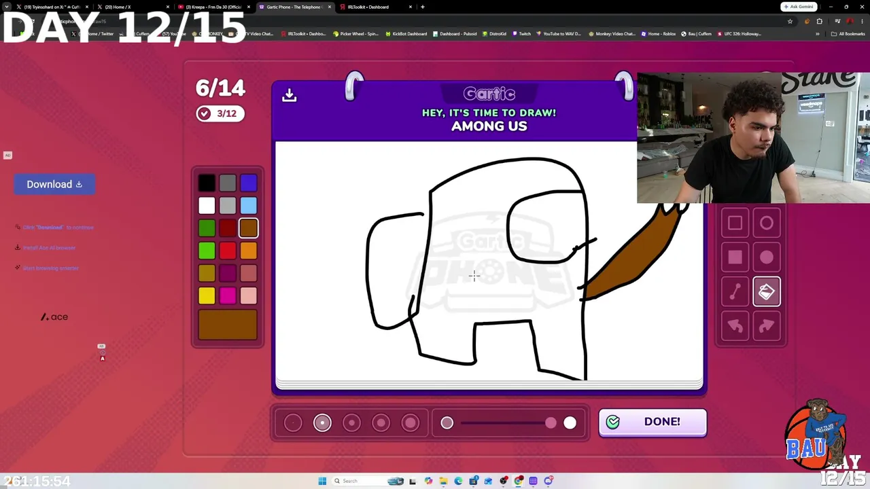Pick the second brush thickness option
This screenshot has height=489, width=870.
[322, 423]
